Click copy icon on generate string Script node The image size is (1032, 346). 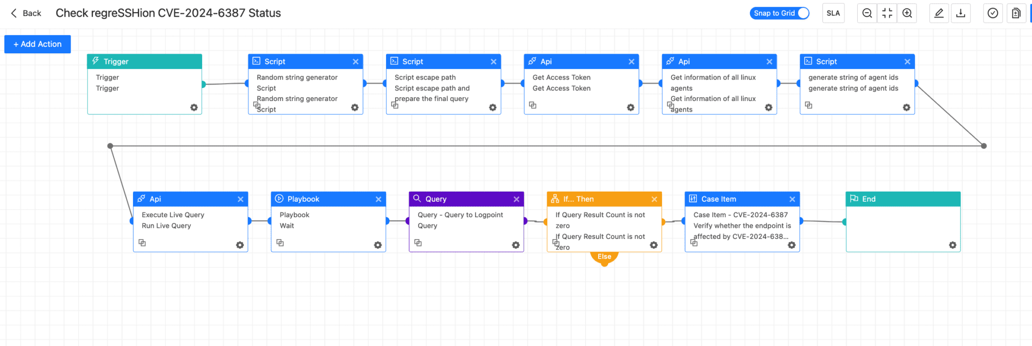tap(808, 105)
